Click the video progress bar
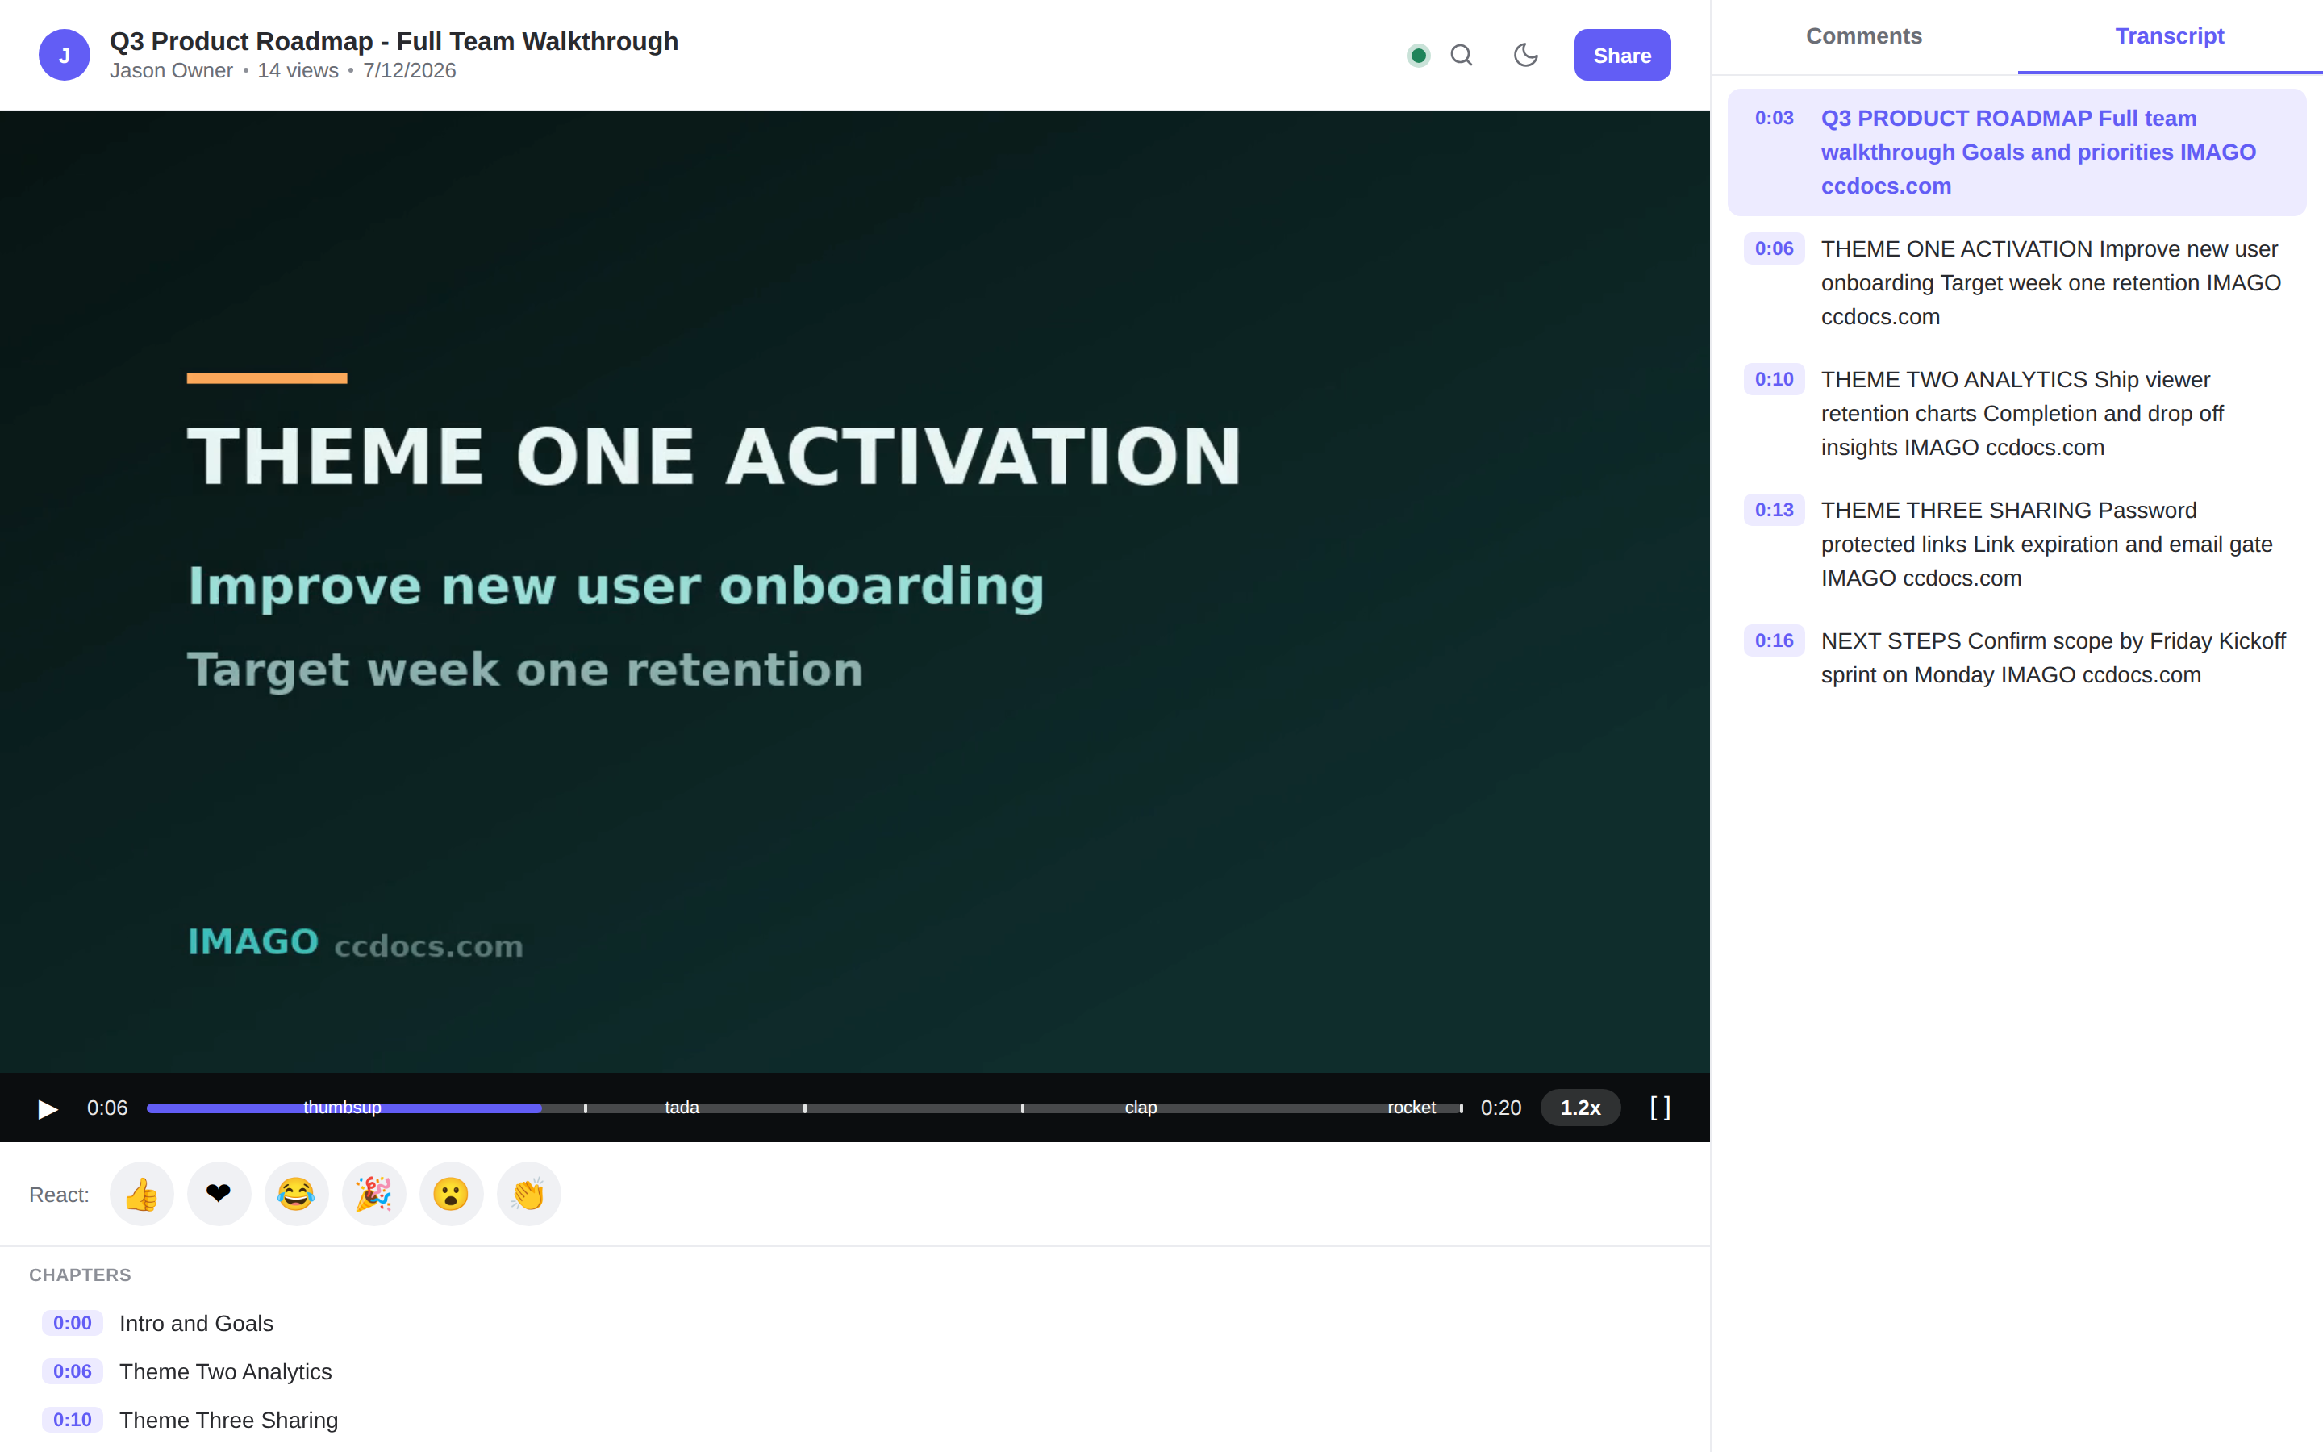The image size is (2323, 1452). pyautogui.click(x=804, y=1108)
